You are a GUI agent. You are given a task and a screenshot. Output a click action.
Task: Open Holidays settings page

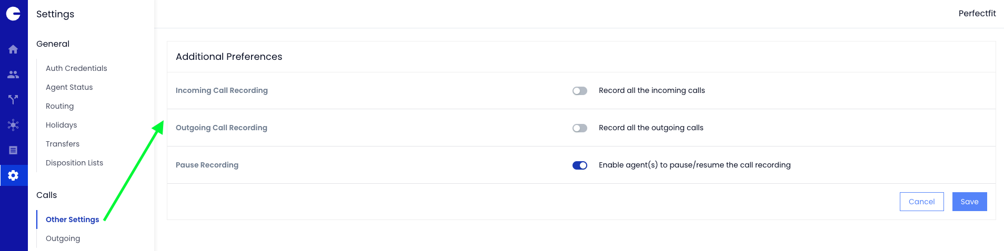point(62,125)
